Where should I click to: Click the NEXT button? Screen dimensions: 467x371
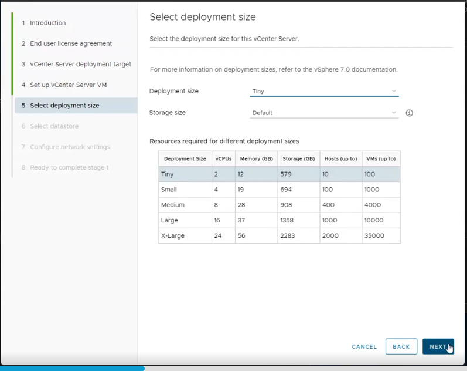pos(438,346)
